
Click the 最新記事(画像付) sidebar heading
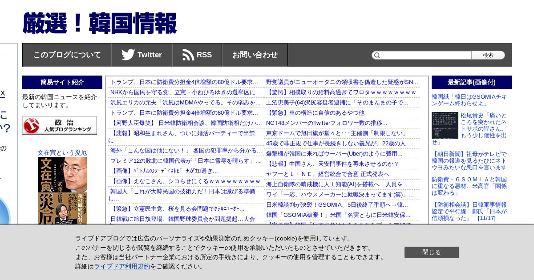pos(472,82)
